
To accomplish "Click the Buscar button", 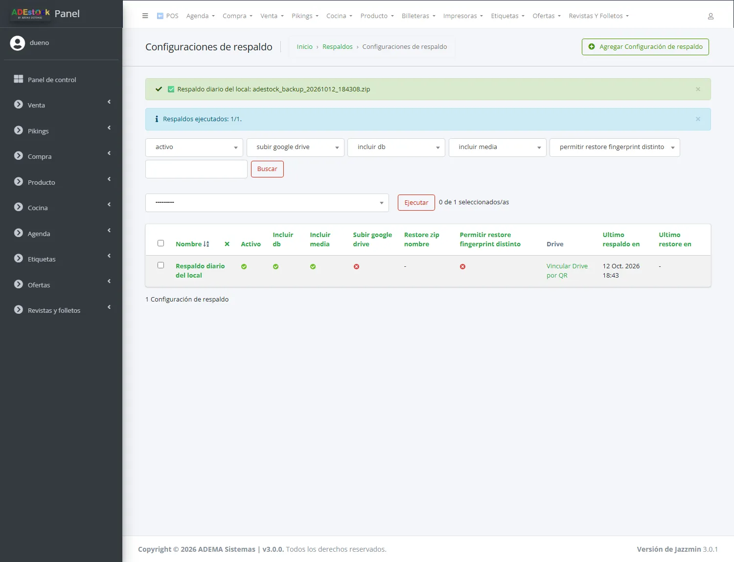I will [x=267, y=169].
